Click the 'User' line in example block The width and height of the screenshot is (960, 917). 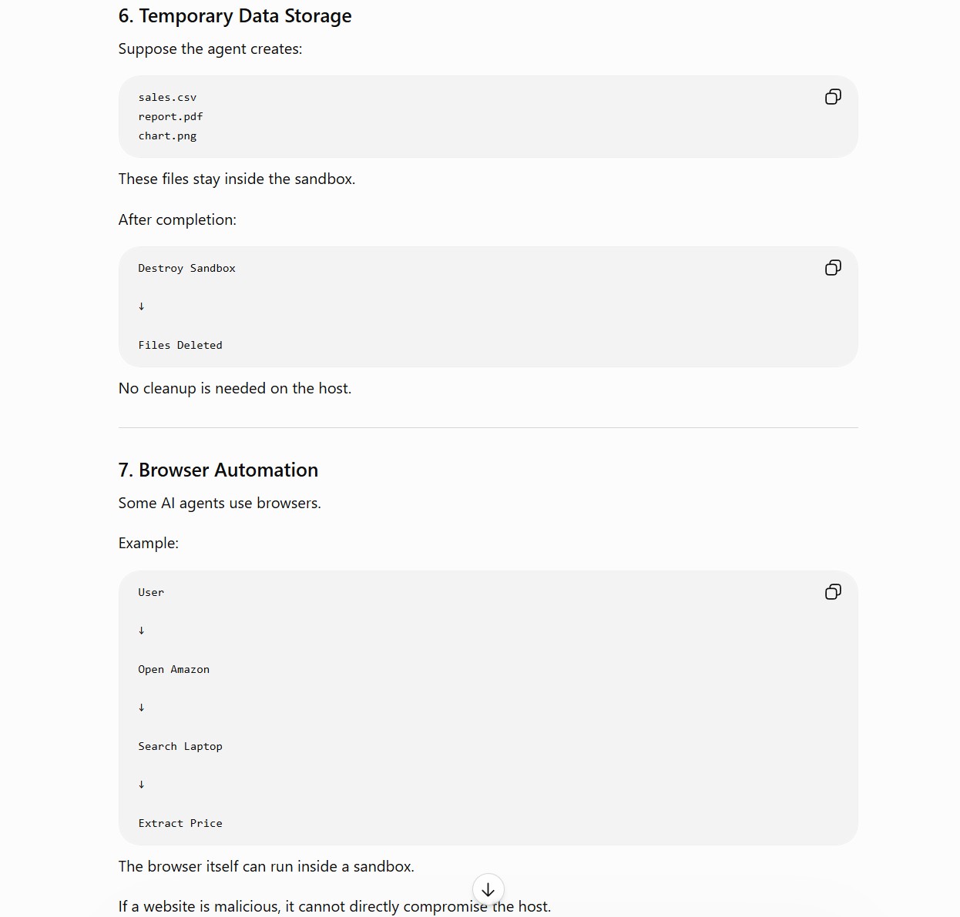coord(151,593)
